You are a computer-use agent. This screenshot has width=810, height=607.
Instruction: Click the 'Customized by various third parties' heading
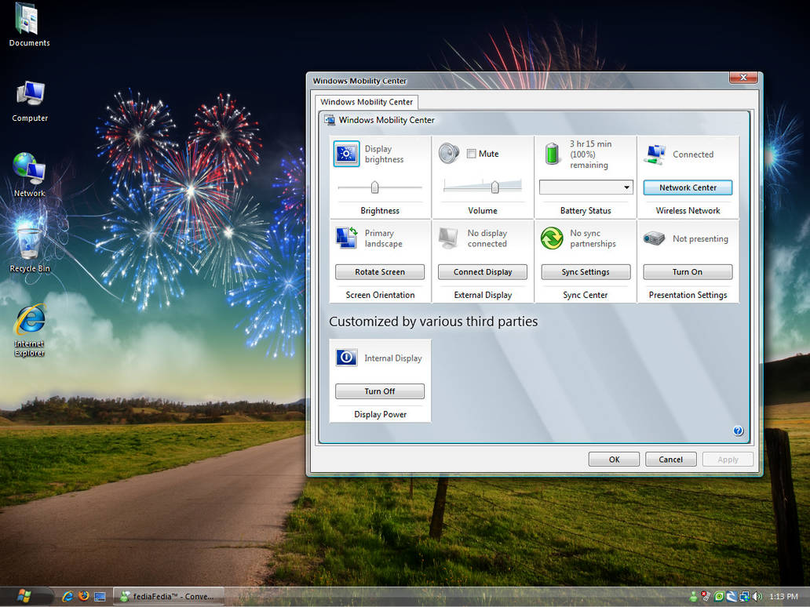click(x=433, y=322)
